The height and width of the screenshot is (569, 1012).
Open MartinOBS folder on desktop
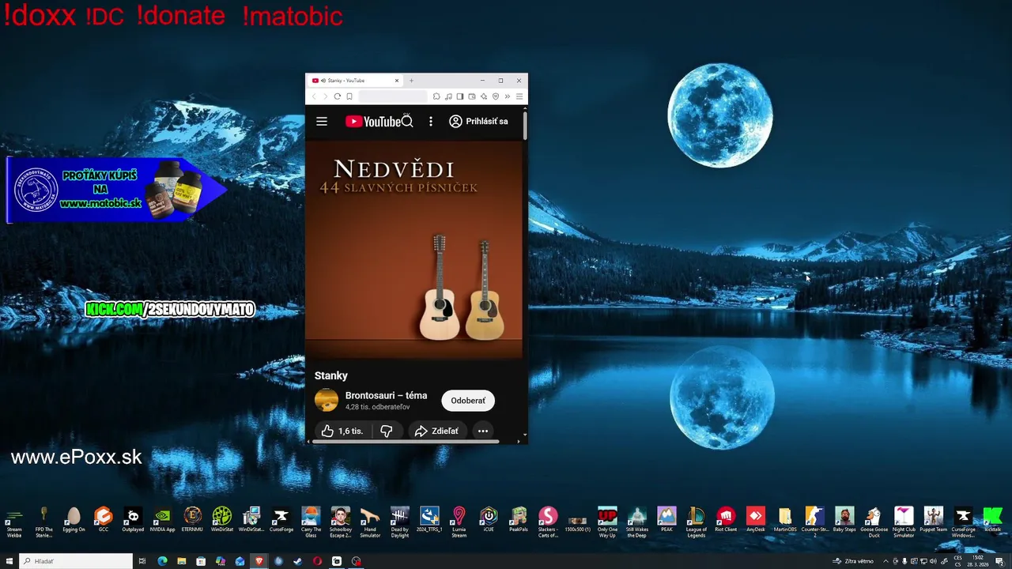(x=785, y=522)
